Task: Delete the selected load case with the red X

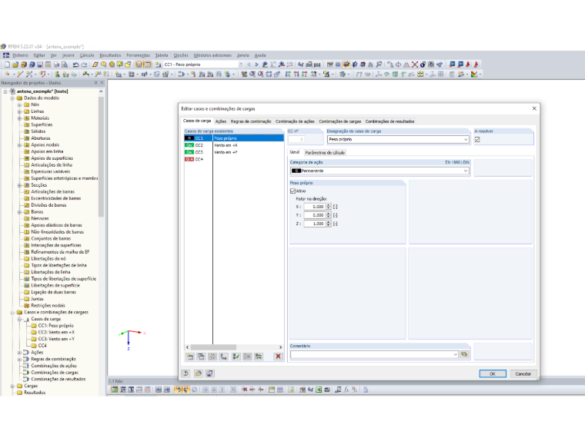Action: pos(278,357)
